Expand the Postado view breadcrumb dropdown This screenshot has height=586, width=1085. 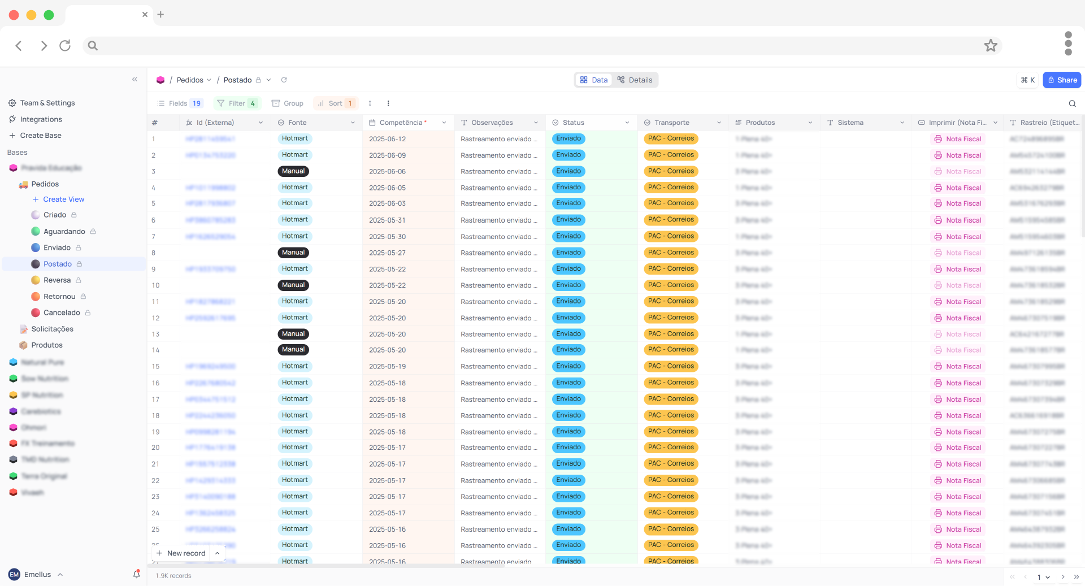pos(268,80)
